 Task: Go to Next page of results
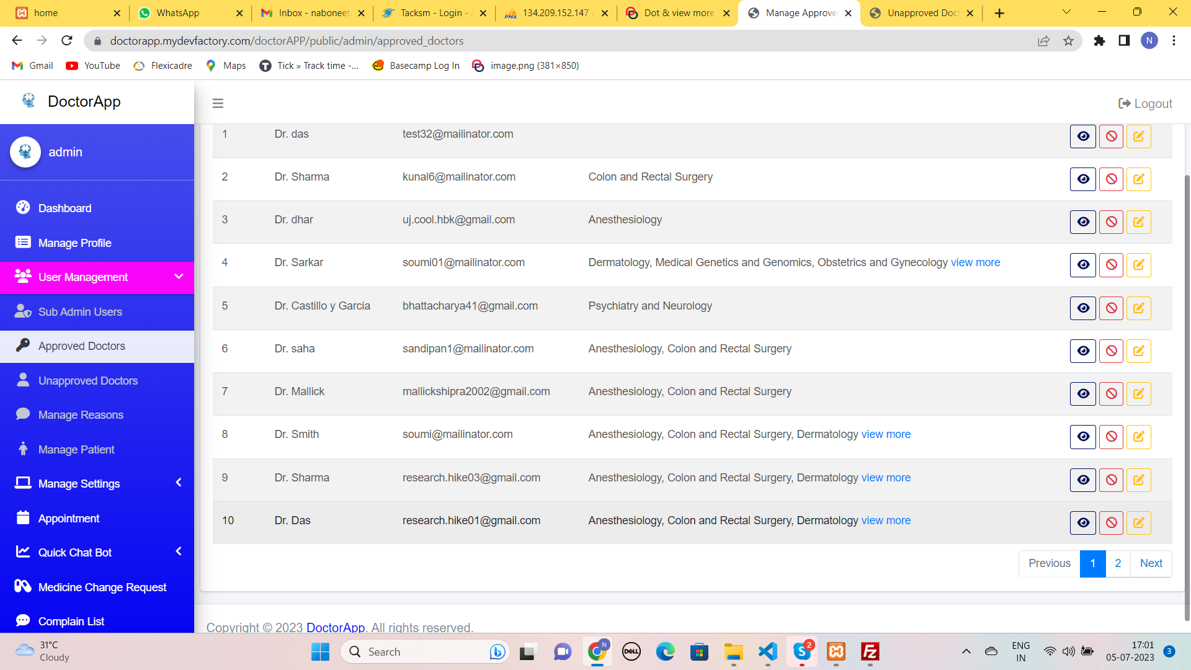[1151, 563]
